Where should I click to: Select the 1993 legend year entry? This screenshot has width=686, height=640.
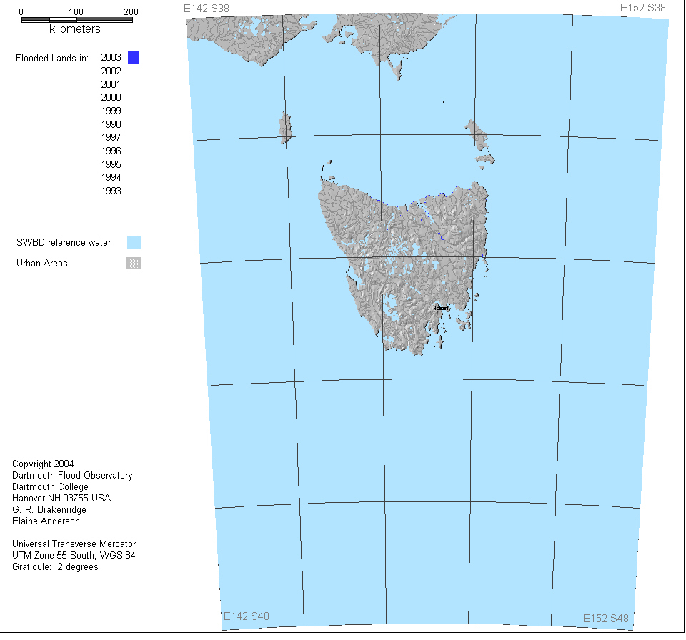click(111, 191)
